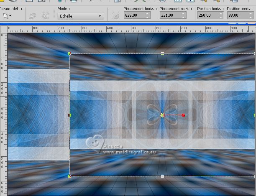Image resolution: width=256 pixels, height=196 pixels.
Task: Decrease Pivotement vert. with down arrow
Action: (x=183, y=17)
